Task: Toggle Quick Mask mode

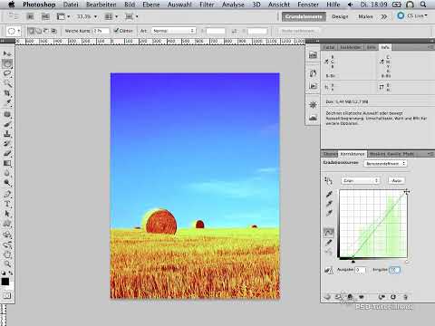Action: [x=7, y=296]
